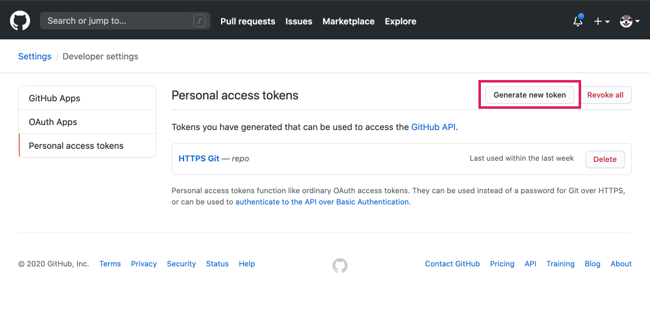This screenshot has width=650, height=317.
Task: Open Marketplace from the header
Action: (349, 21)
